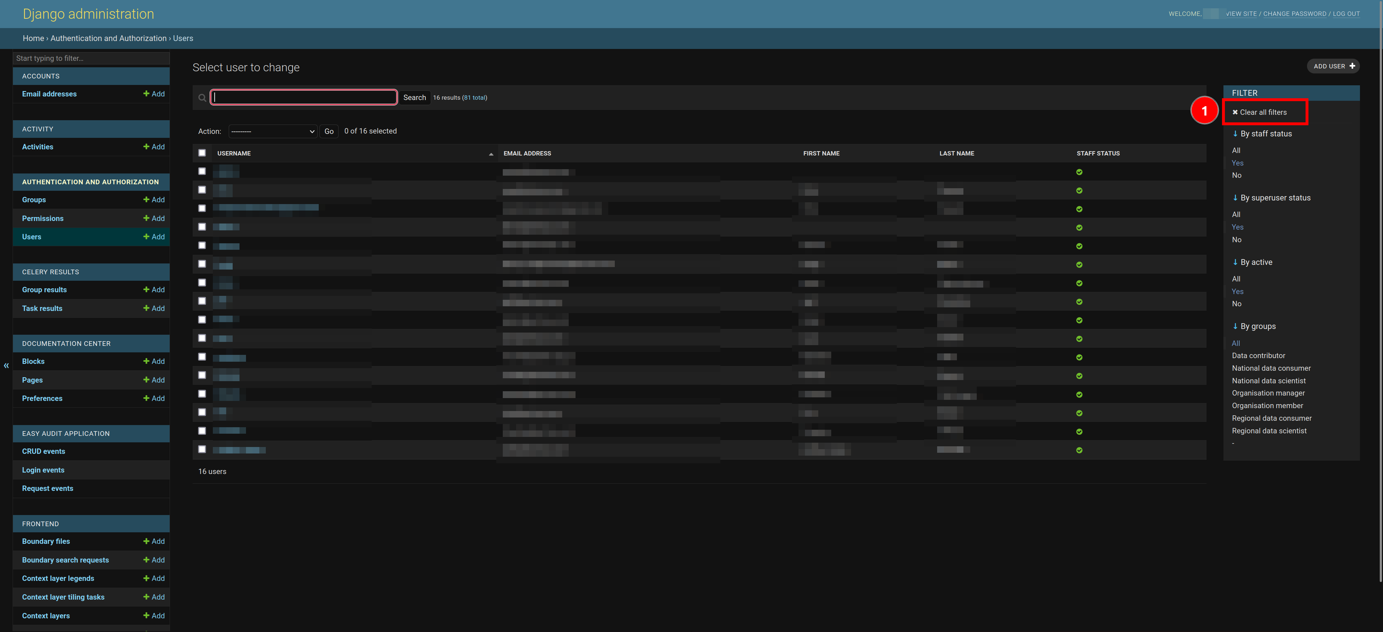The image size is (1383, 632).
Task: Add a new Email address
Action: [154, 94]
